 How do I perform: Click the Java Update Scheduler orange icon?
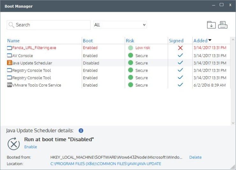[x=9, y=63]
